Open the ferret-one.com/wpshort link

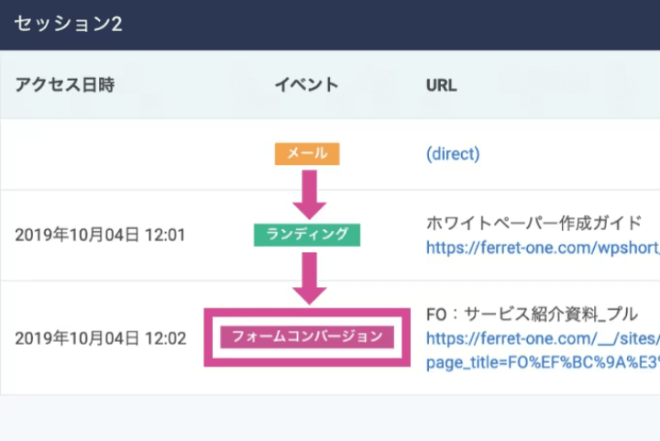click(542, 248)
